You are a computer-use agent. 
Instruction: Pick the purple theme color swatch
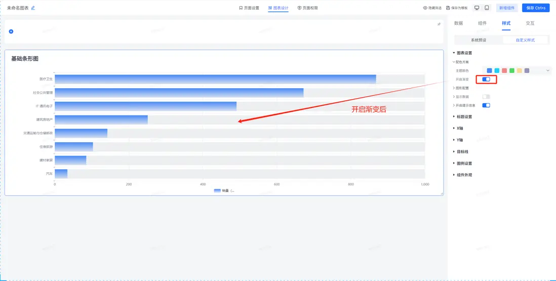point(527,70)
